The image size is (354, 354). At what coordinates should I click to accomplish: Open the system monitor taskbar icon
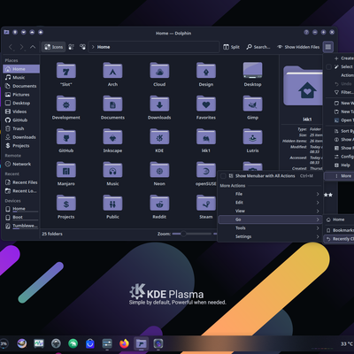click(39, 343)
